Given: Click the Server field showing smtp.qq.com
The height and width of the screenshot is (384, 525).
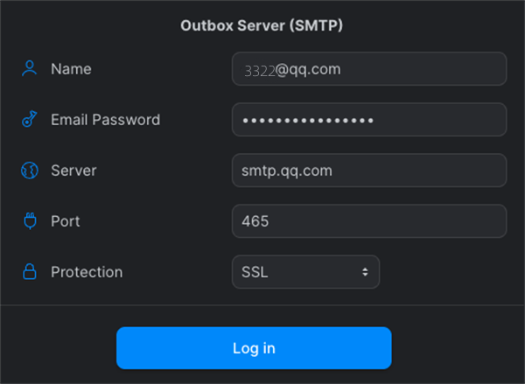Looking at the screenshot, I should tap(368, 171).
